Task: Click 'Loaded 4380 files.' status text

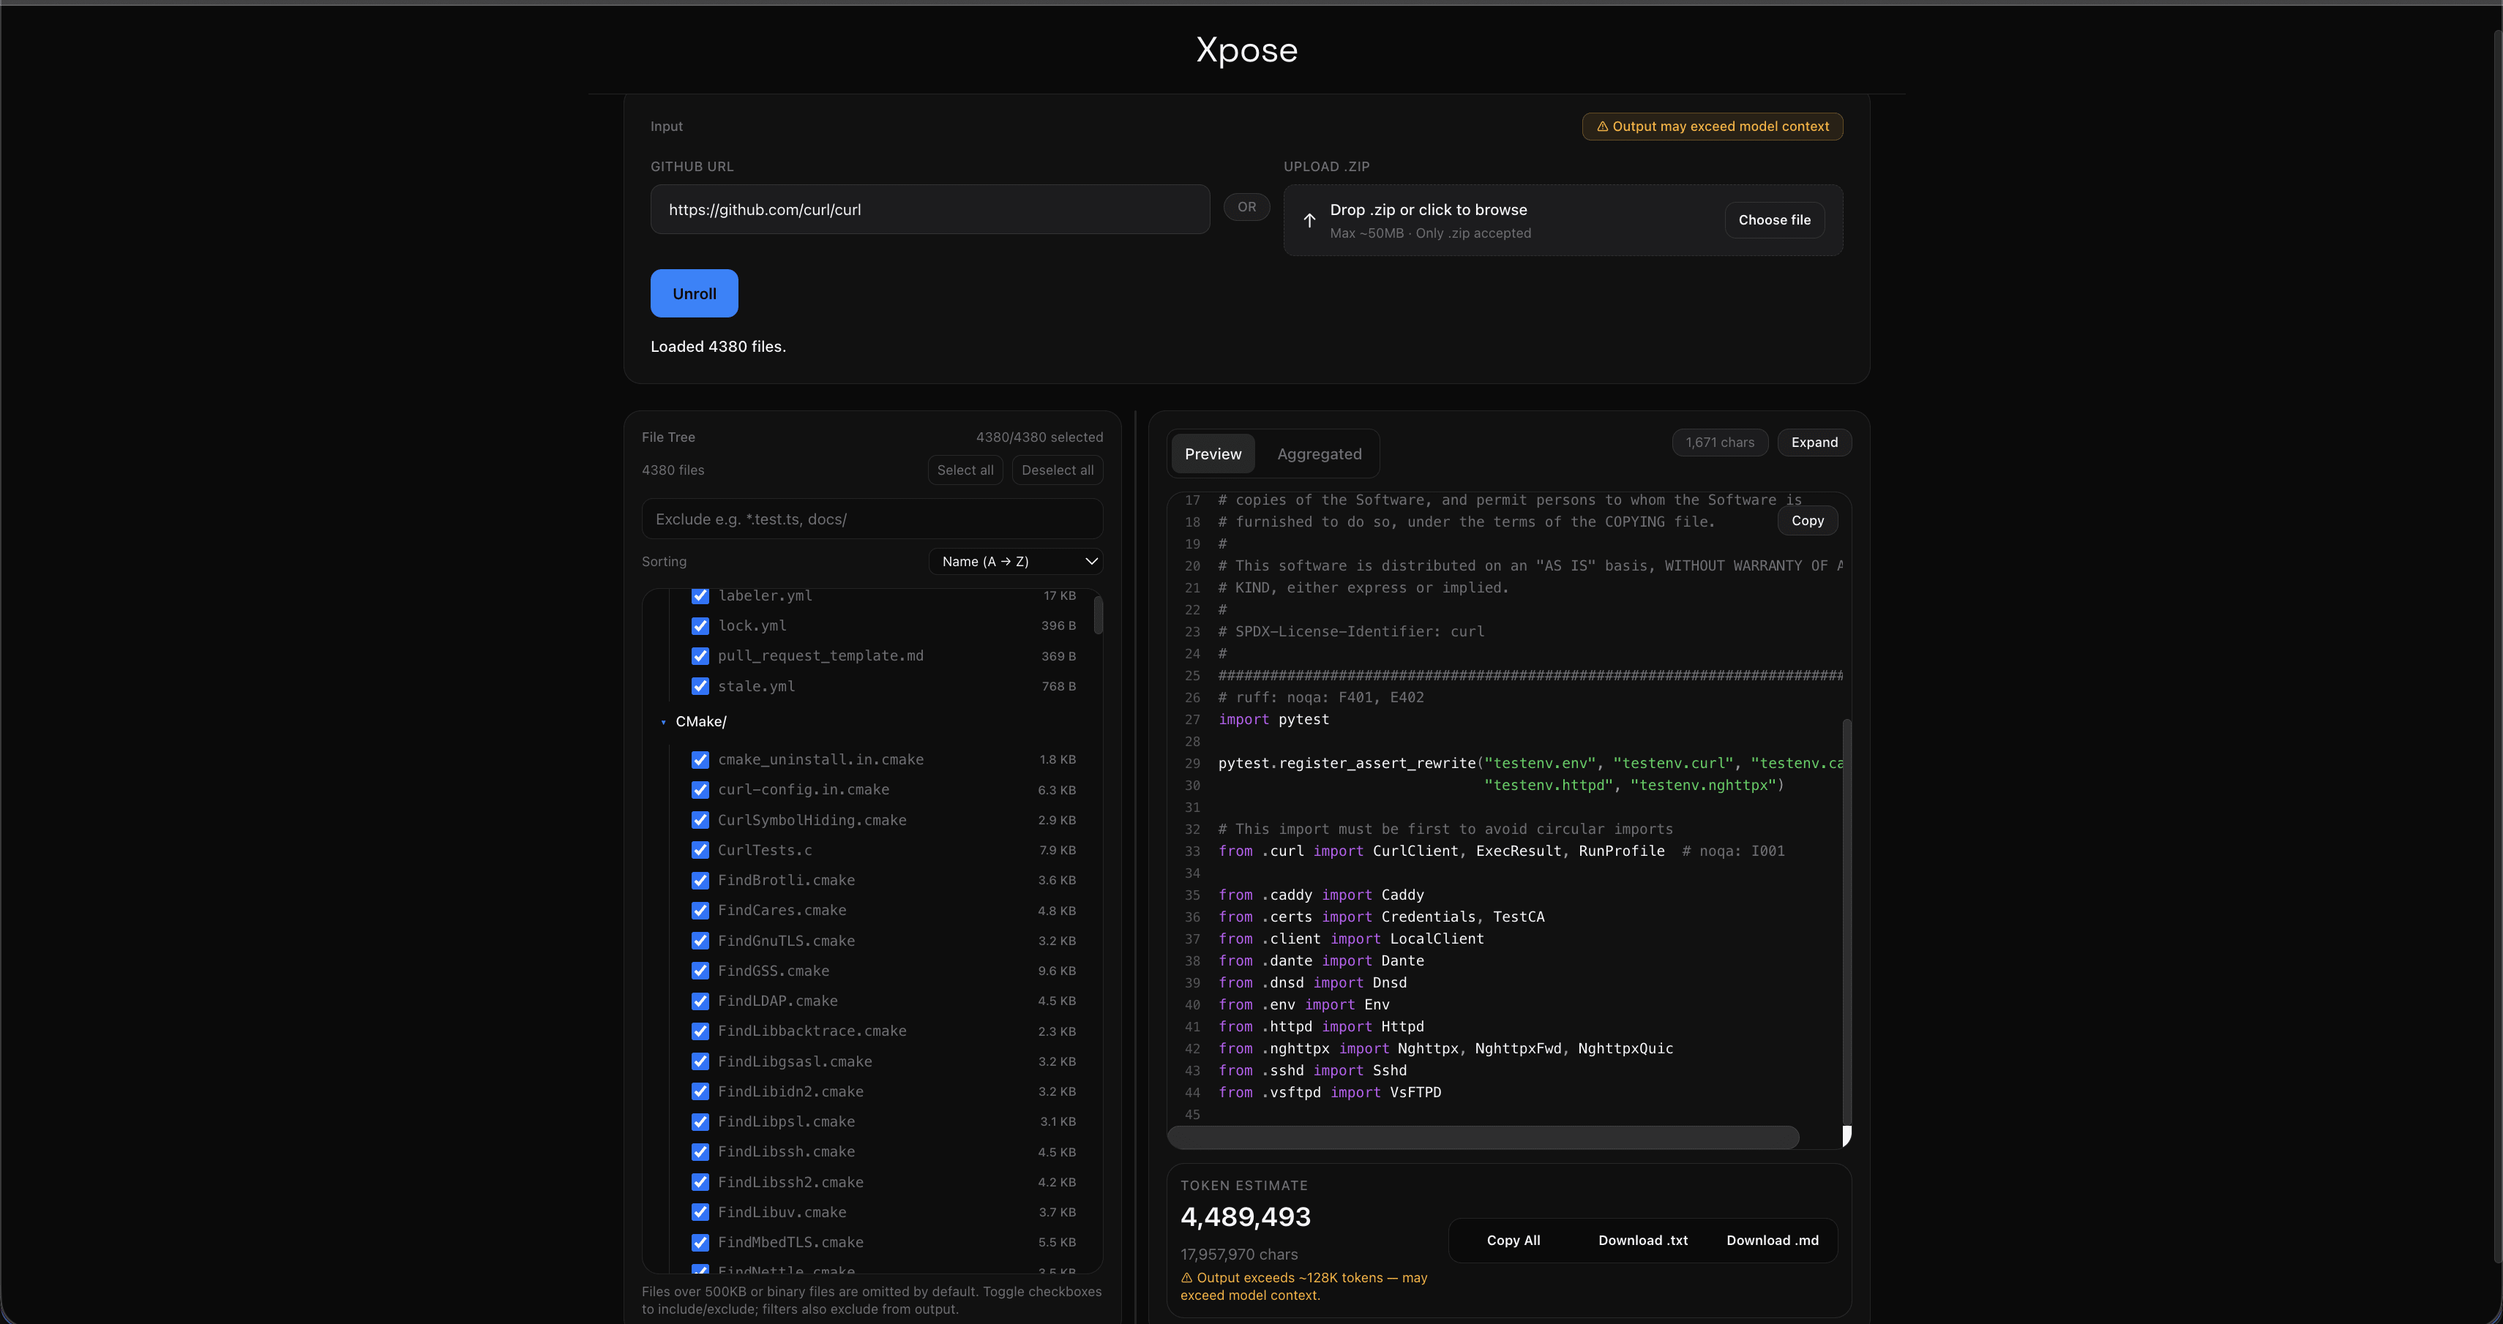Action: pos(718,347)
